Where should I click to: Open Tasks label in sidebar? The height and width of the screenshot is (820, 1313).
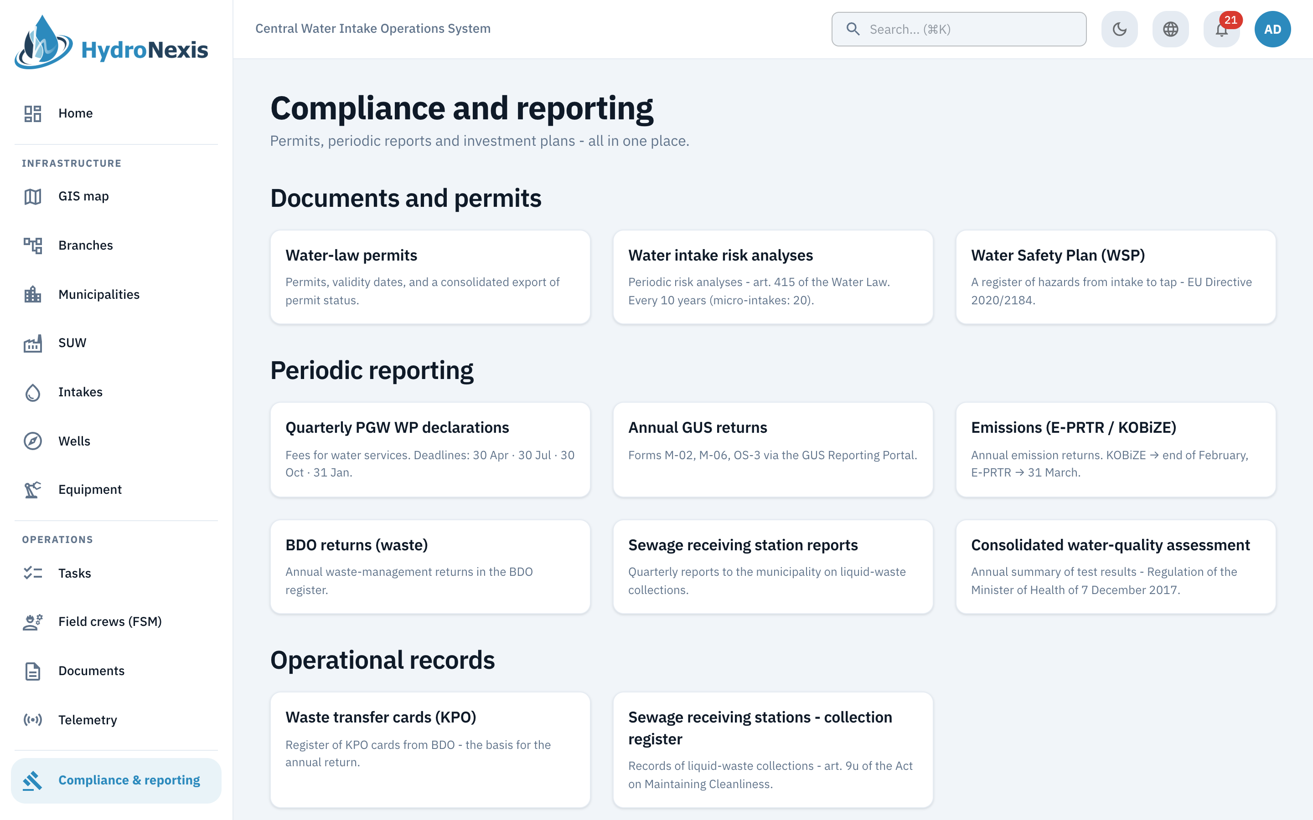[x=75, y=573]
